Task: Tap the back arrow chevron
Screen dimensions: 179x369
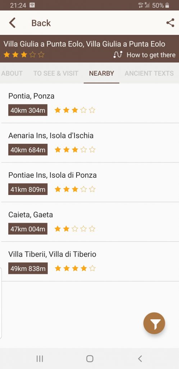Action: point(12,23)
